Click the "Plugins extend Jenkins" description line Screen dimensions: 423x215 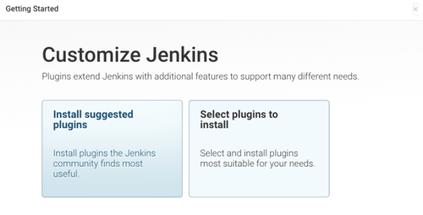click(x=200, y=76)
